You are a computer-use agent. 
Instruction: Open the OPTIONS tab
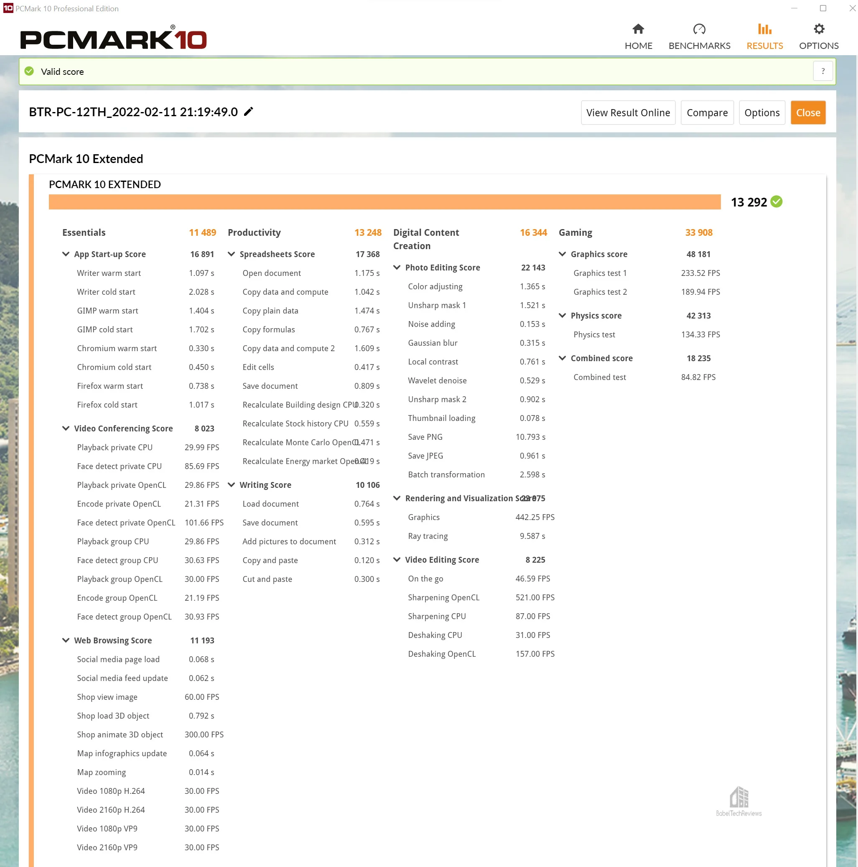pyautogui.click(x=819, y=37)
